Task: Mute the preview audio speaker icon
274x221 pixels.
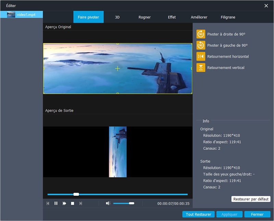Action: pos(108,203)
